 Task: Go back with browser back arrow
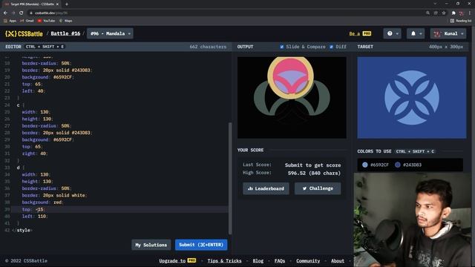point(5,13)
